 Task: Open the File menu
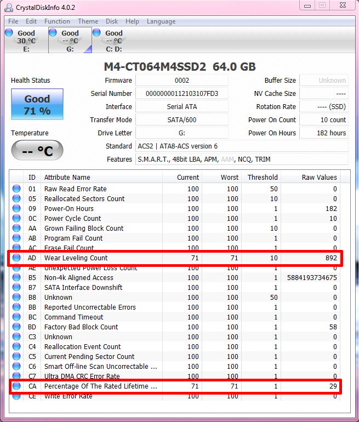(13, 21)
